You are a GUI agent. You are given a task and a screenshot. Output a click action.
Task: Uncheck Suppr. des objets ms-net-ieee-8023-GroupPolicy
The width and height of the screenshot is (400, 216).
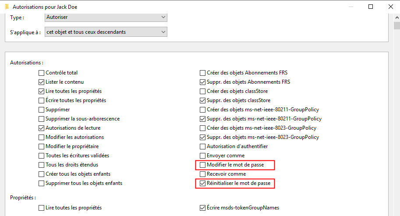coord(202,137)
